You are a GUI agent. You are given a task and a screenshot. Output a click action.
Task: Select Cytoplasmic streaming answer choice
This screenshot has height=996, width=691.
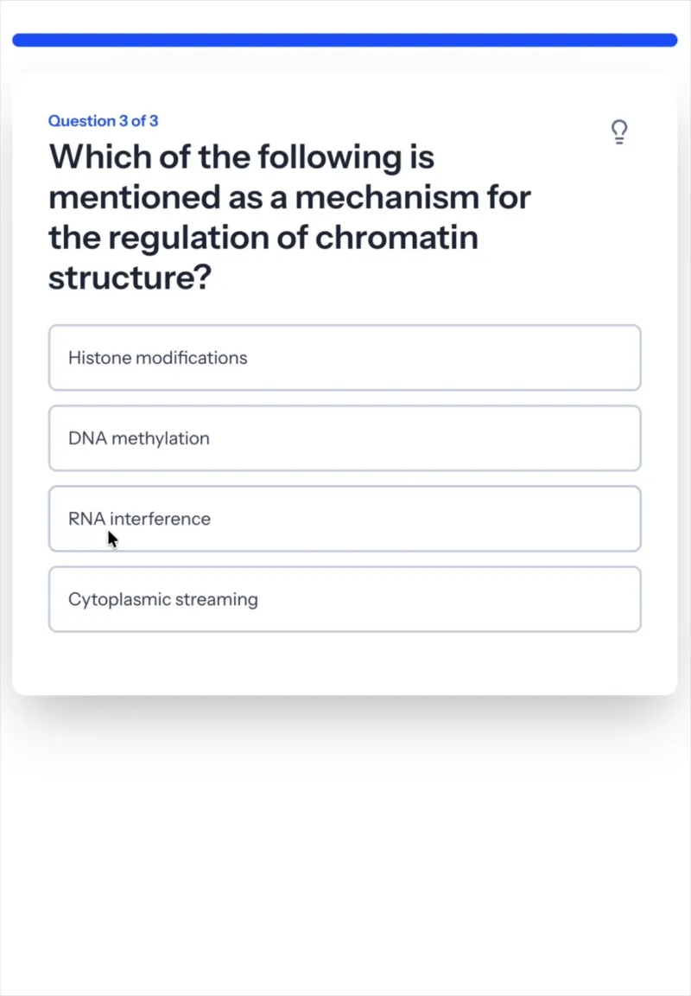(x=345, y=599)
